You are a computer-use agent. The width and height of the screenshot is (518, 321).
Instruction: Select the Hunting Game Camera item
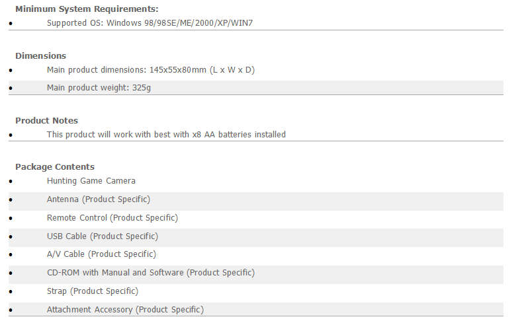(91, 181)
